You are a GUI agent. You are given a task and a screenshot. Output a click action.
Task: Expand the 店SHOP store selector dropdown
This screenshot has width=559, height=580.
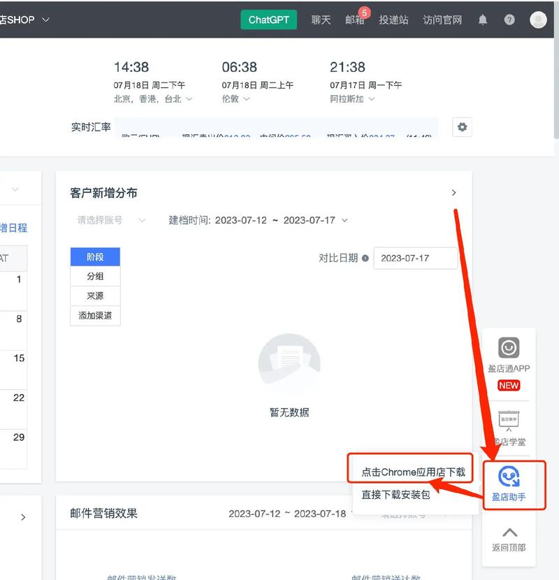(x=24, y=20)
